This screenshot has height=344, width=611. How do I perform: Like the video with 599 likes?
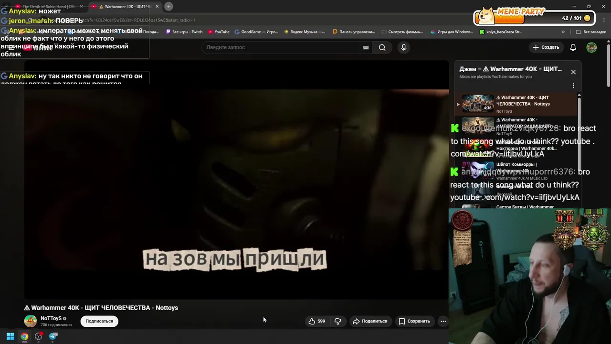[316, 321]
